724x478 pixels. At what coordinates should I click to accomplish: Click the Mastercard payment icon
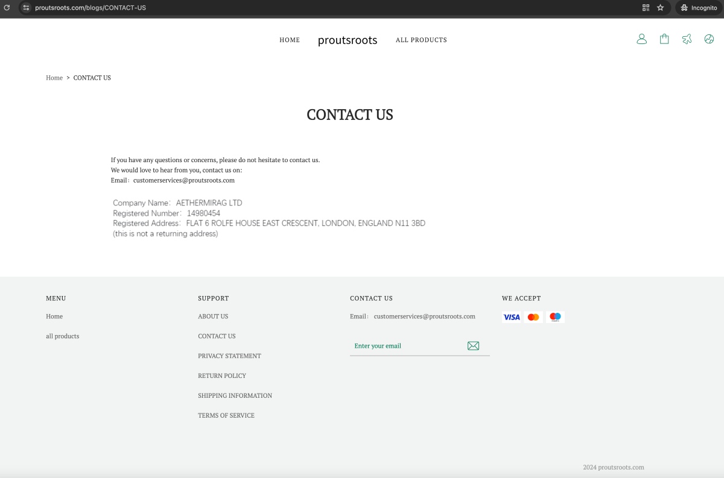(533, 316)
